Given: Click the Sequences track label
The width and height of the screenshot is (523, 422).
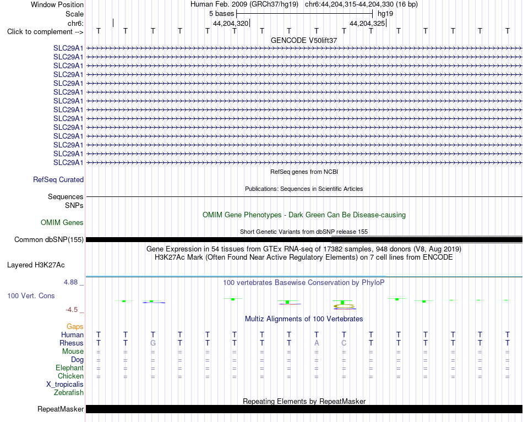Looking at the screenshot, I should click(x=66, y=196).
